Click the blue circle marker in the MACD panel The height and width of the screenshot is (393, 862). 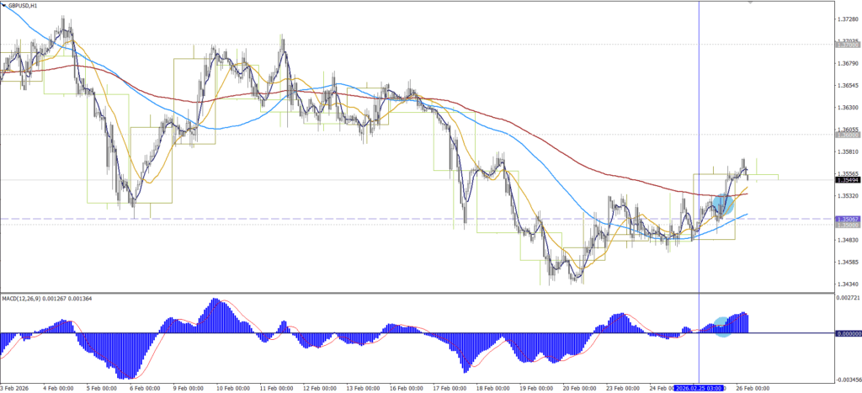[x=721, y=327]
